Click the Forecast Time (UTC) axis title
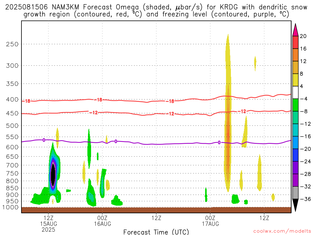 156,232
